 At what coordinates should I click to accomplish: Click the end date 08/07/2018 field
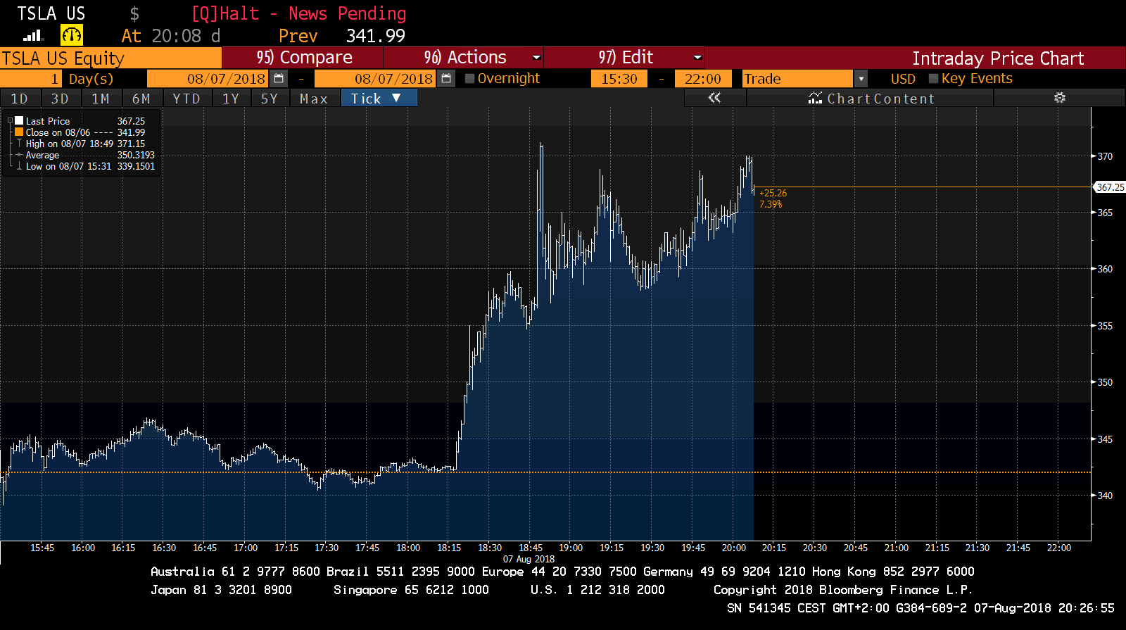[374, 79]
